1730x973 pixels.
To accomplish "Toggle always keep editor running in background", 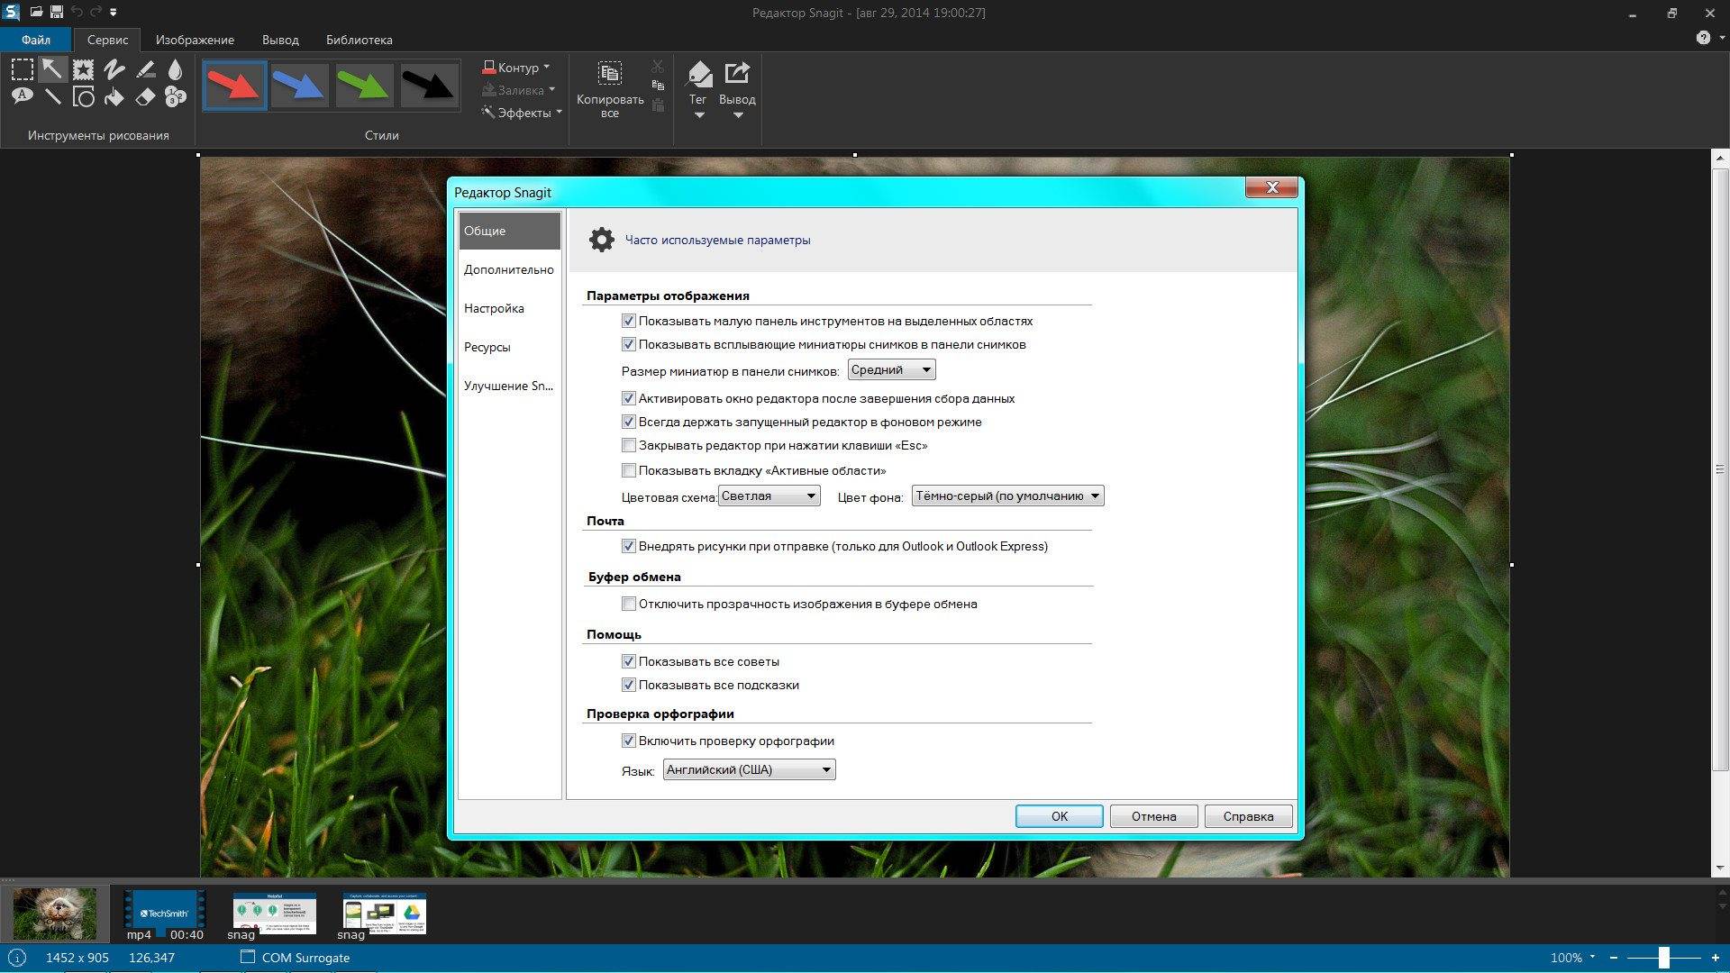I will tap(629, 422).
